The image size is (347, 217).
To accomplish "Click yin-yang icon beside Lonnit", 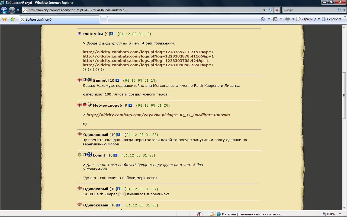I will (x=85, y=155).
